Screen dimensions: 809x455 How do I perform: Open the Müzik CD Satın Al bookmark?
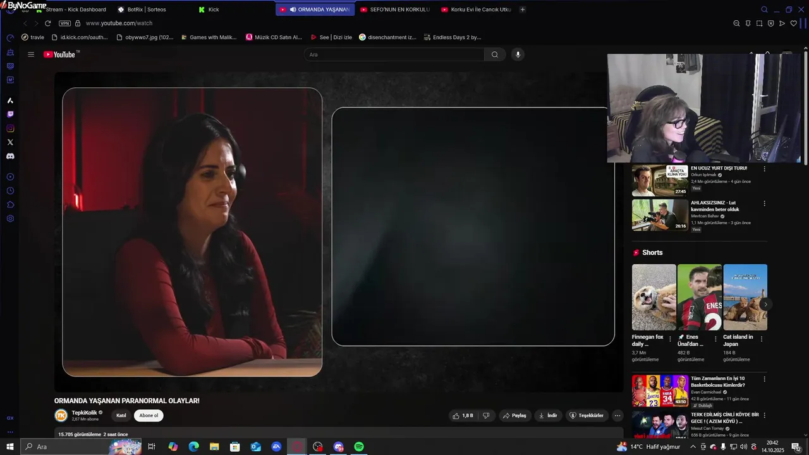click(x=274, y=37)
